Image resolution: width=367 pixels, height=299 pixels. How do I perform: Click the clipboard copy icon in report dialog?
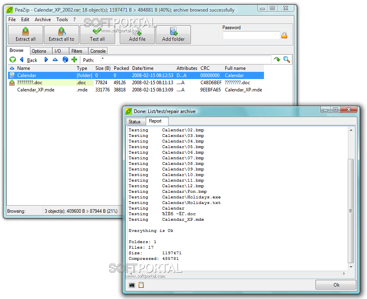(141, 285)
